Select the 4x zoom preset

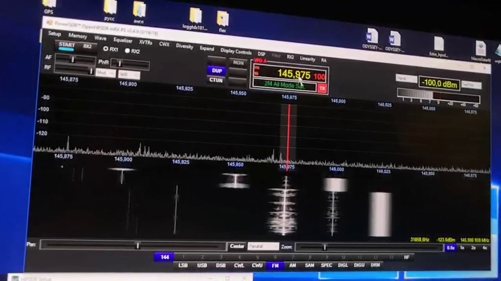[485, 249]
